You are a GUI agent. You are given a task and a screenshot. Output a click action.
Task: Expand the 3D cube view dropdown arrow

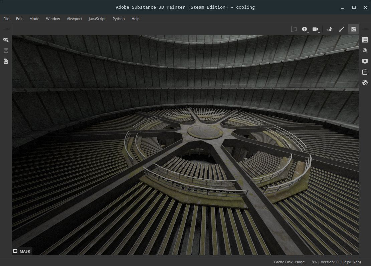point(308,32)
